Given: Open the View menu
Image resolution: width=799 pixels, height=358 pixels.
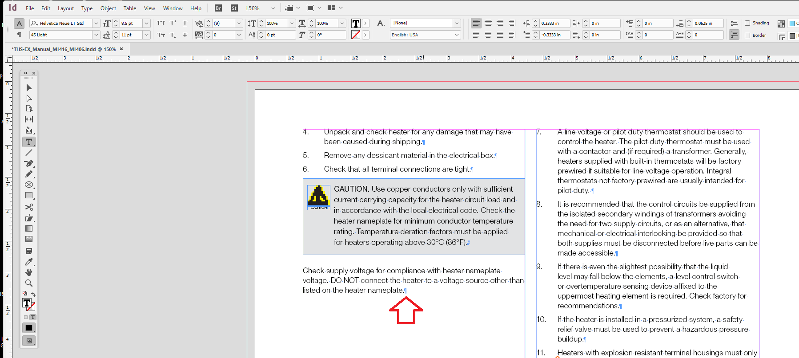Looking at the screenshot, I should [149, 8].
